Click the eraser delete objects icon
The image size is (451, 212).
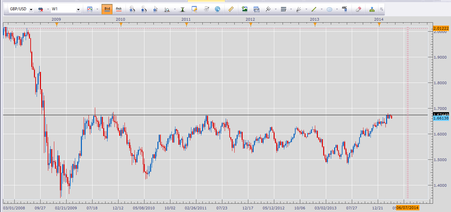click(x=358, y=9)
